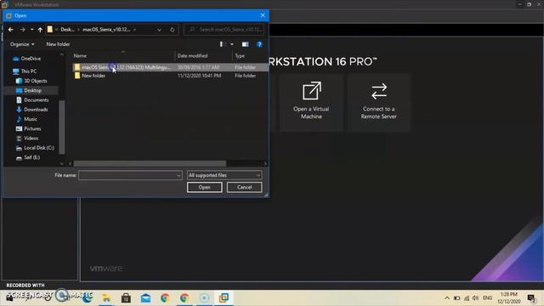Open File Explorer from taskbar
Image resolution: width=544 pixels, height=306 pixels.
pyautogui.click(x=106, y=297)
